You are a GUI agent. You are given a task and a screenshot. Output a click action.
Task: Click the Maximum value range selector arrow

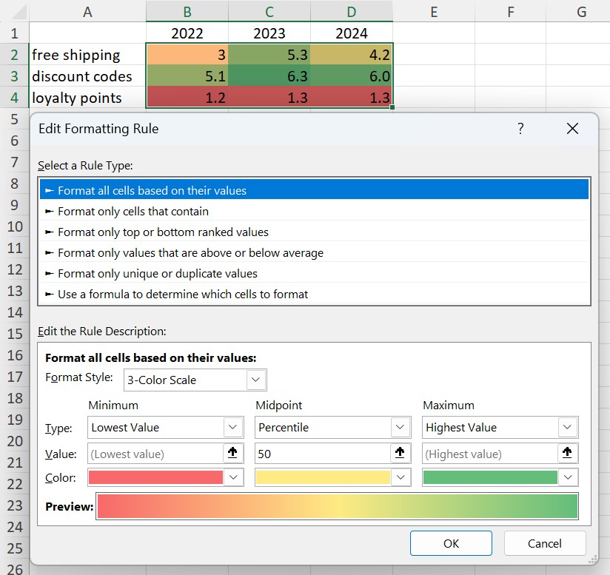(567, 453)
